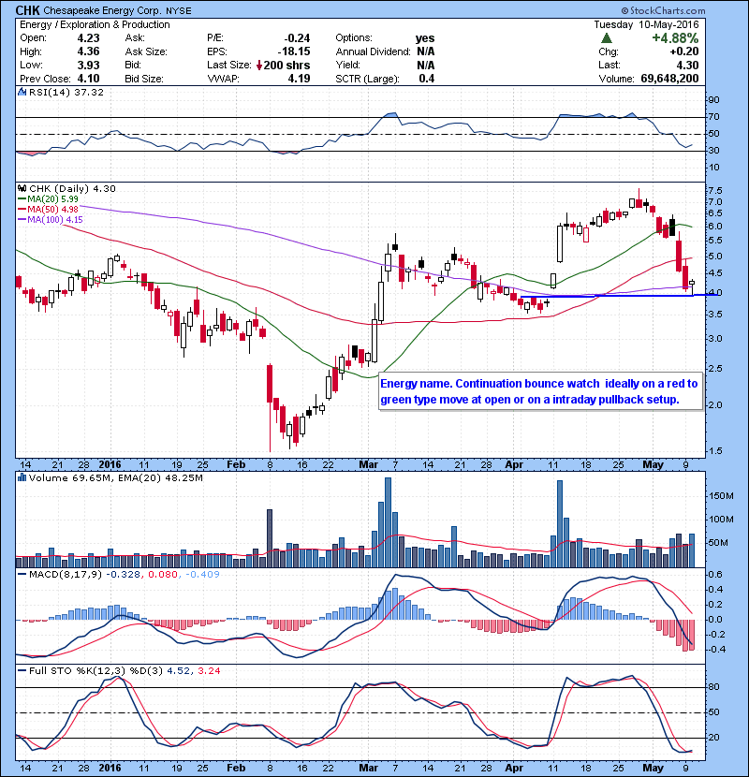The width and height of the screenshot is (749, 777).
Task: Click the SCTR (Large) value 0.4
Action: (427, 79)
